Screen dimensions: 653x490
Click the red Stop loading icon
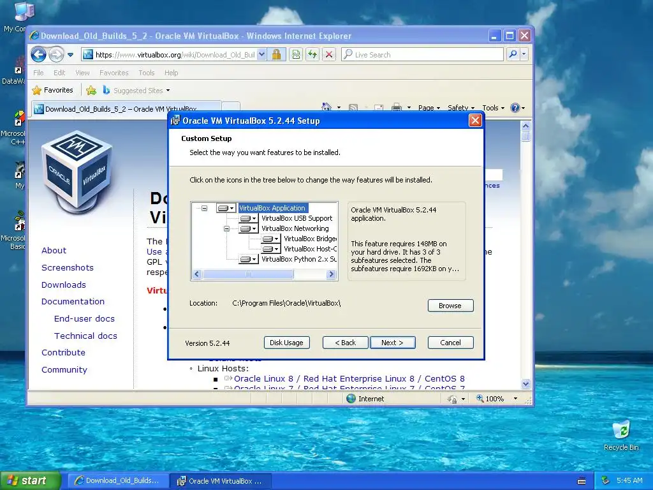(x=329, y=55)
